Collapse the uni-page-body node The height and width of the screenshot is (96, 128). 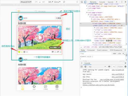[88, 15]
